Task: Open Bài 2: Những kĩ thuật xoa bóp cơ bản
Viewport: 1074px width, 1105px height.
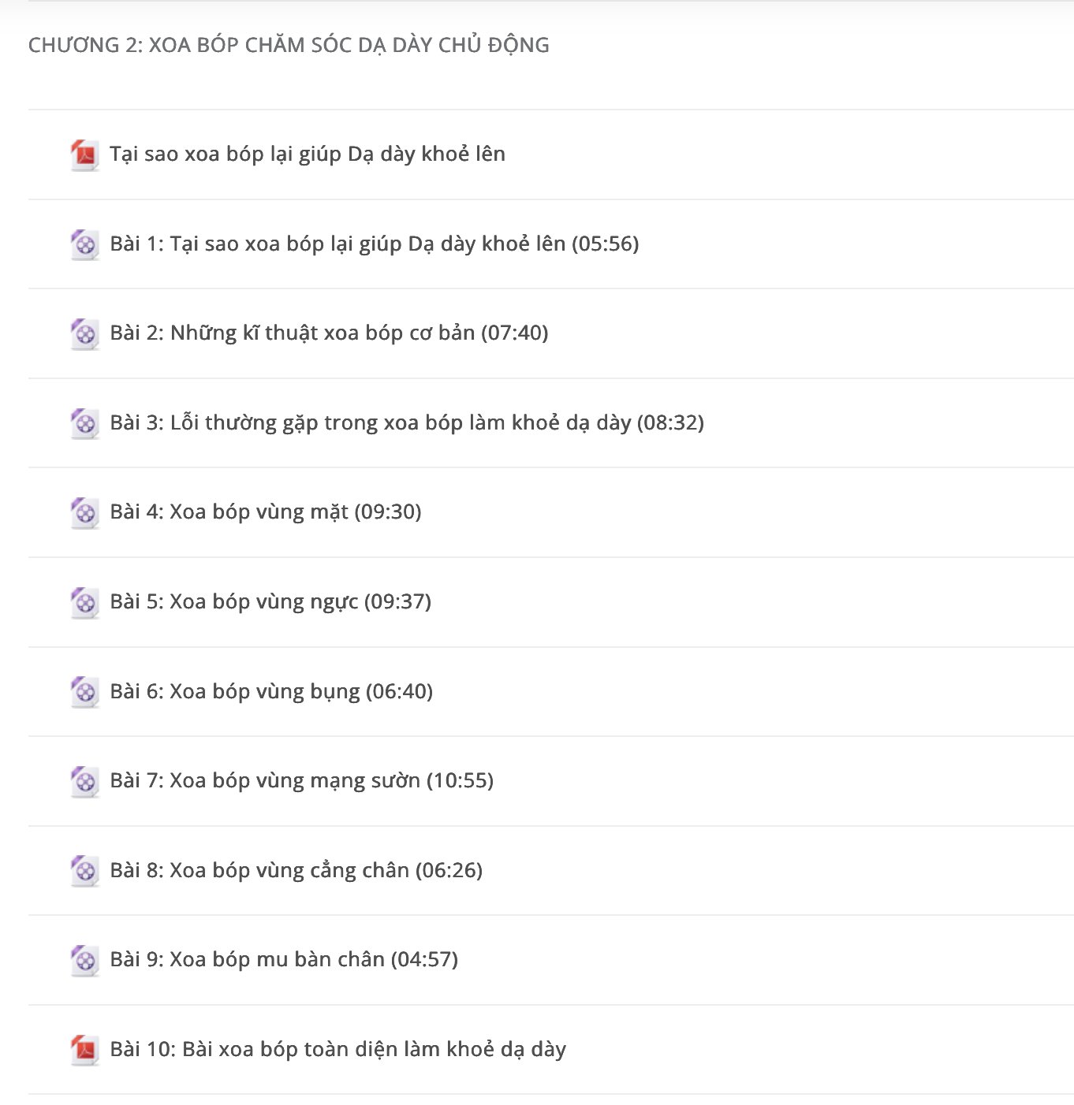Action: coord(329,333)
